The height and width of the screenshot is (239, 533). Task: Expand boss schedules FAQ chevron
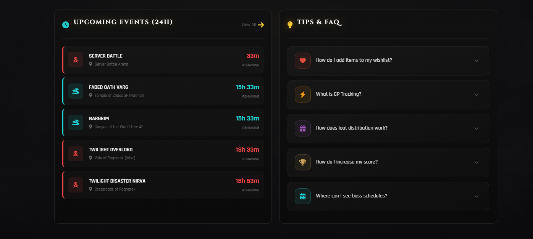pos(476,196)
